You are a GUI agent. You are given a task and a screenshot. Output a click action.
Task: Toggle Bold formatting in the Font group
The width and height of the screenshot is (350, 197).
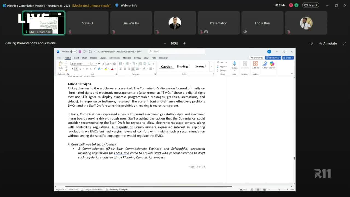click(x=72, y=69)
